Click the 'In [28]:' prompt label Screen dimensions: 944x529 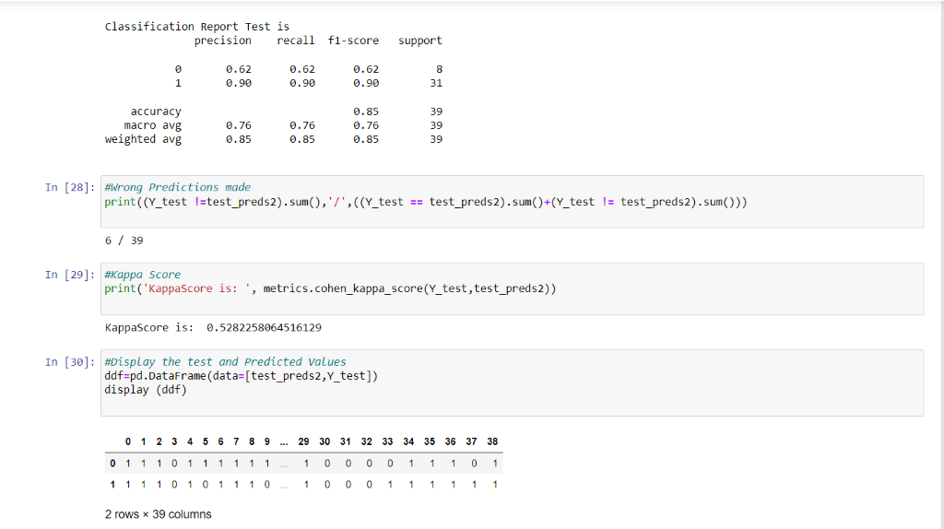70,187
